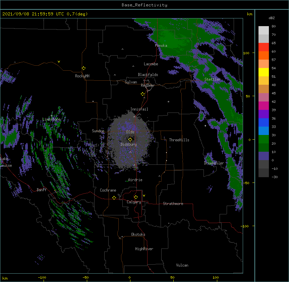The image size is (289, 282).
Task: Click the Strathmore label
Action: coord(173,204)
